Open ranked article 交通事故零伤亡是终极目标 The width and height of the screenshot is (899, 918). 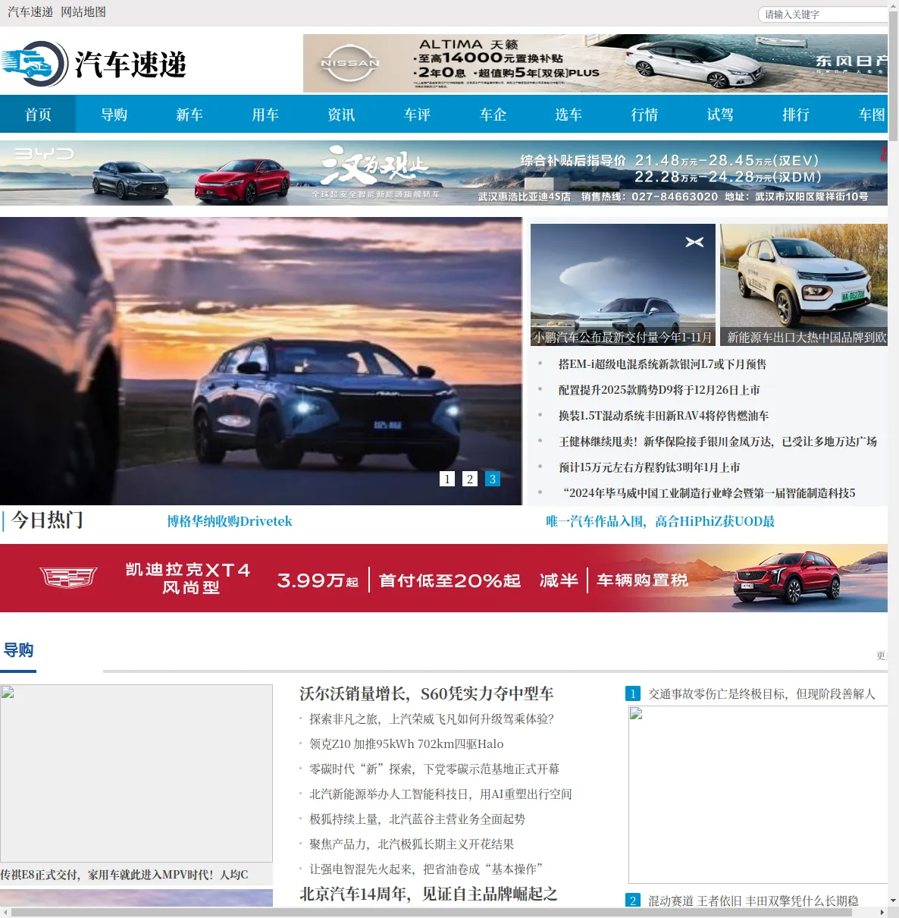[x=762, y=693]
